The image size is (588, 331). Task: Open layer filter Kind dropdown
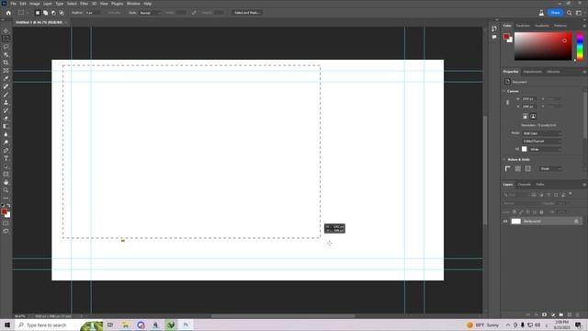516,195
